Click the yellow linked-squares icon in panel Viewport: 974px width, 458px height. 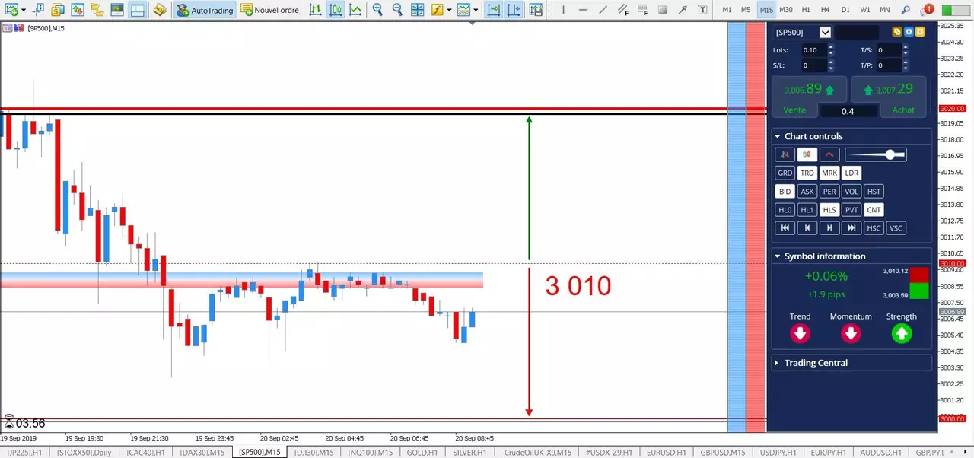tap(896, 32)
